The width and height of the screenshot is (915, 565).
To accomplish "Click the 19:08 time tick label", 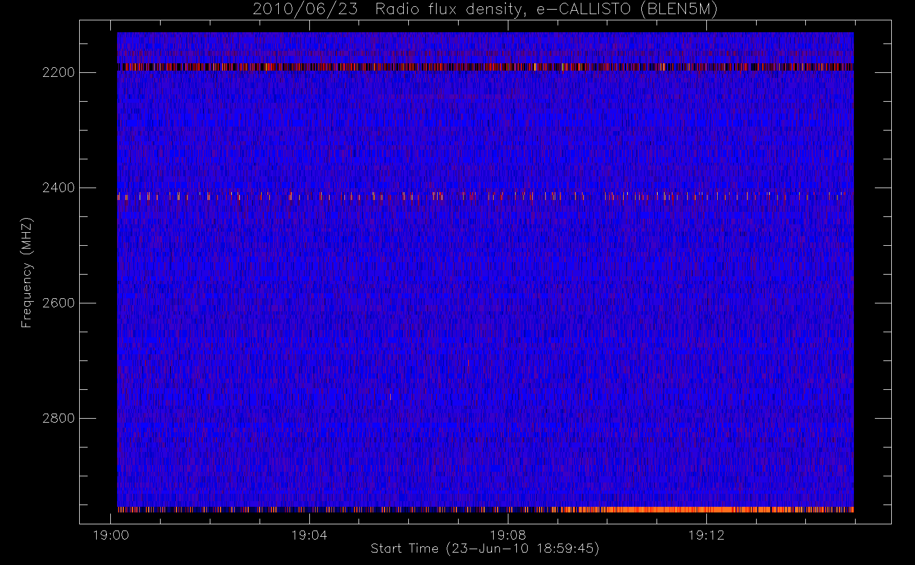I will pyautogui.click(x=508, y=535).
